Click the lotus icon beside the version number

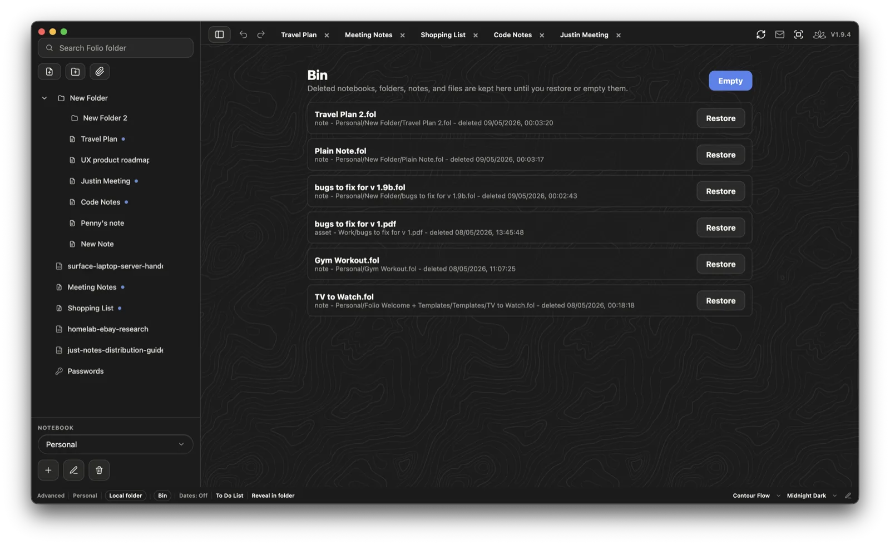pyautogui.click(x=819, y=34)
